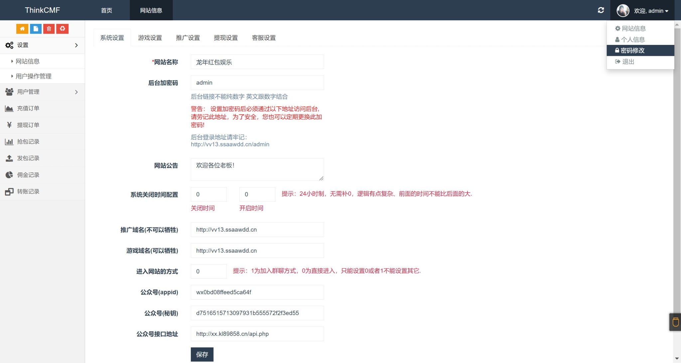The height and width of the screenshot is (363, 681).
Task: Open the backend login address link
Action: click(x=230, y=144)
